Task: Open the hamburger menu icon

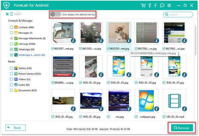Action: (x=169, y=5)
